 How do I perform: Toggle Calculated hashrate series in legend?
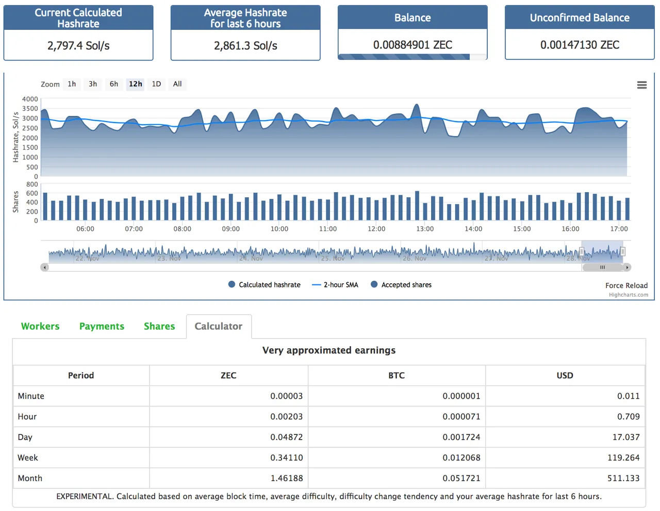coord(264,284)
